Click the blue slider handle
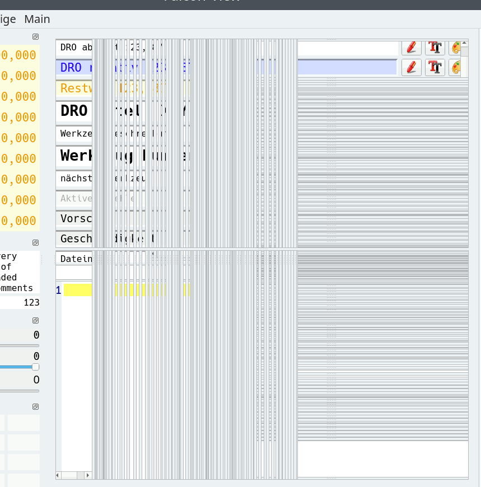The height and width of the screenshot is (487, 481). [x=35, y=367]
